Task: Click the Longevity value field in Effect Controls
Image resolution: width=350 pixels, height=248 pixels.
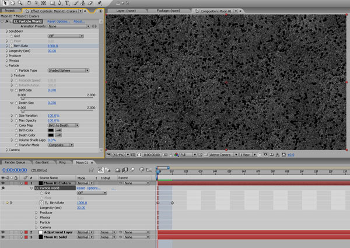Action: [52, 51]
